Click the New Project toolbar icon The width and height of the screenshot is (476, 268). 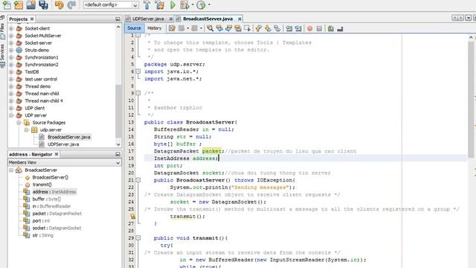click(x=19, y=4)
